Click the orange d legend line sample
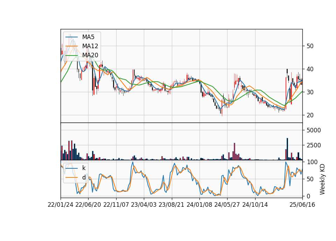 (71, 177)
